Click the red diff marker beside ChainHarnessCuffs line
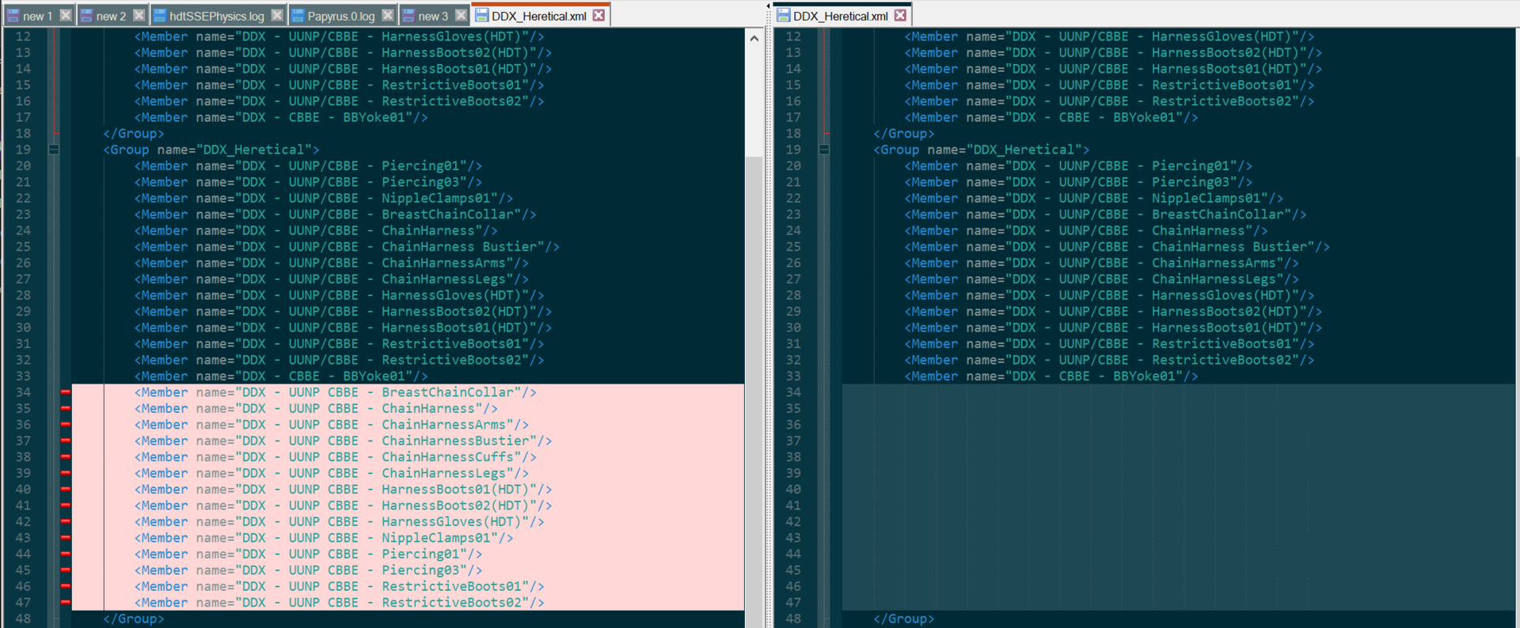The height and width of the screenshot is (628, 1520). (66, 457)
